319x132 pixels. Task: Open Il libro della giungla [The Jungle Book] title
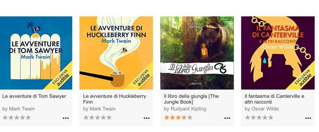pos(191,99)
